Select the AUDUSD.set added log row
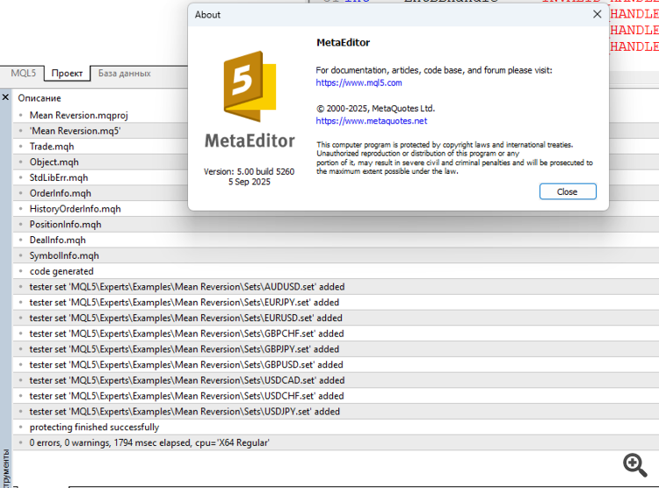This screenshot has width=659, height=488. [x=336, y=286]
